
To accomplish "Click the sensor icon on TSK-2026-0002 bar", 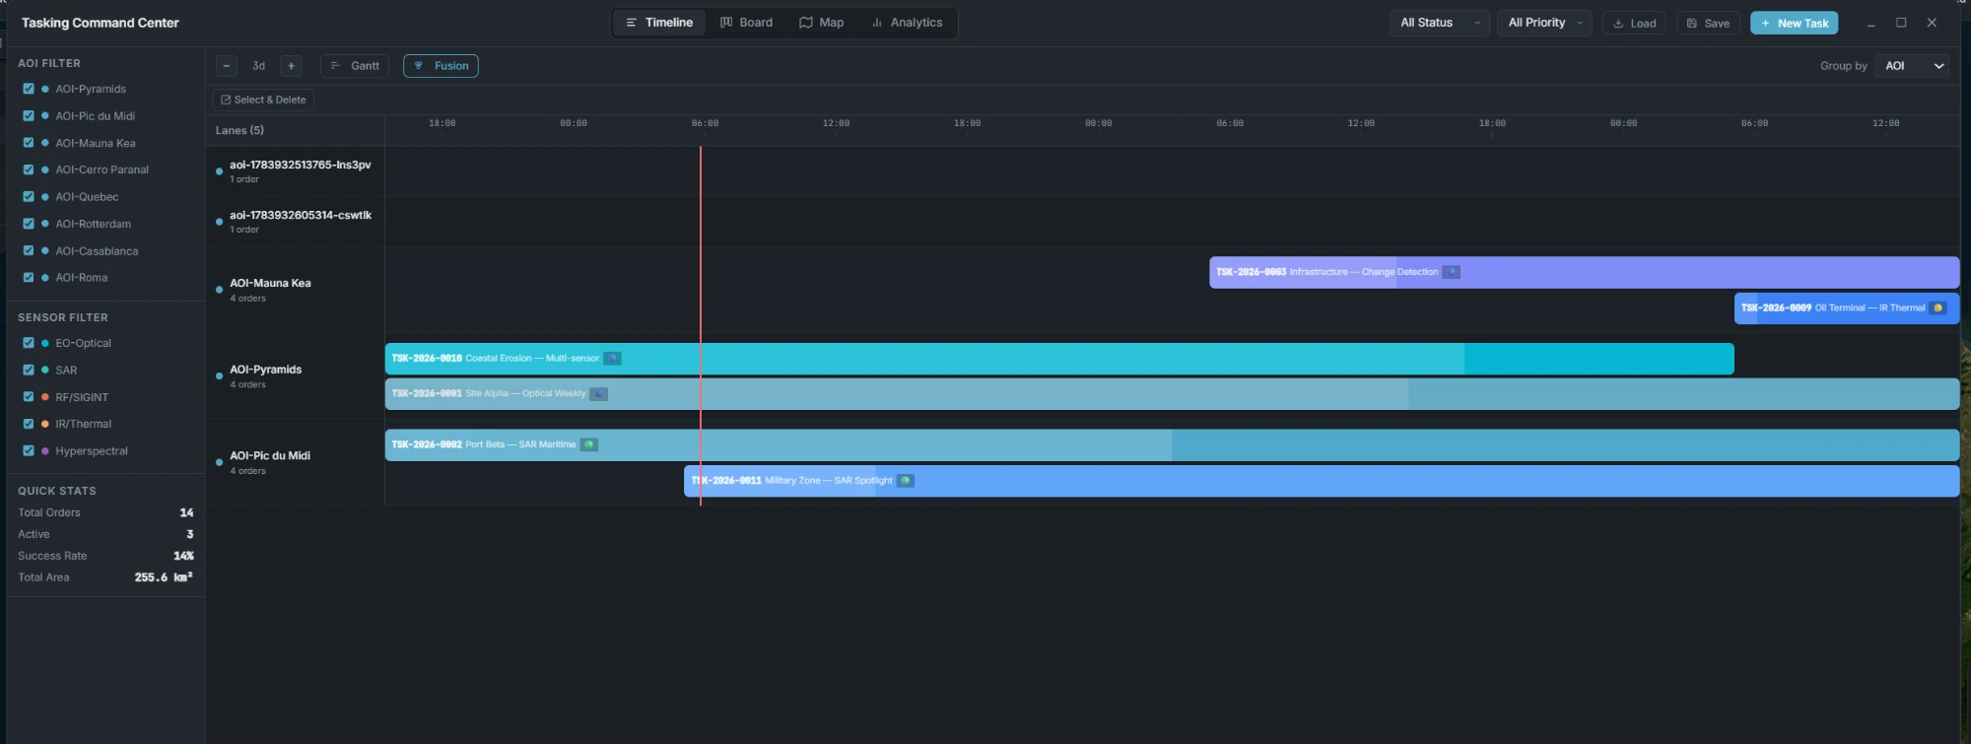I will click(588, 444).
